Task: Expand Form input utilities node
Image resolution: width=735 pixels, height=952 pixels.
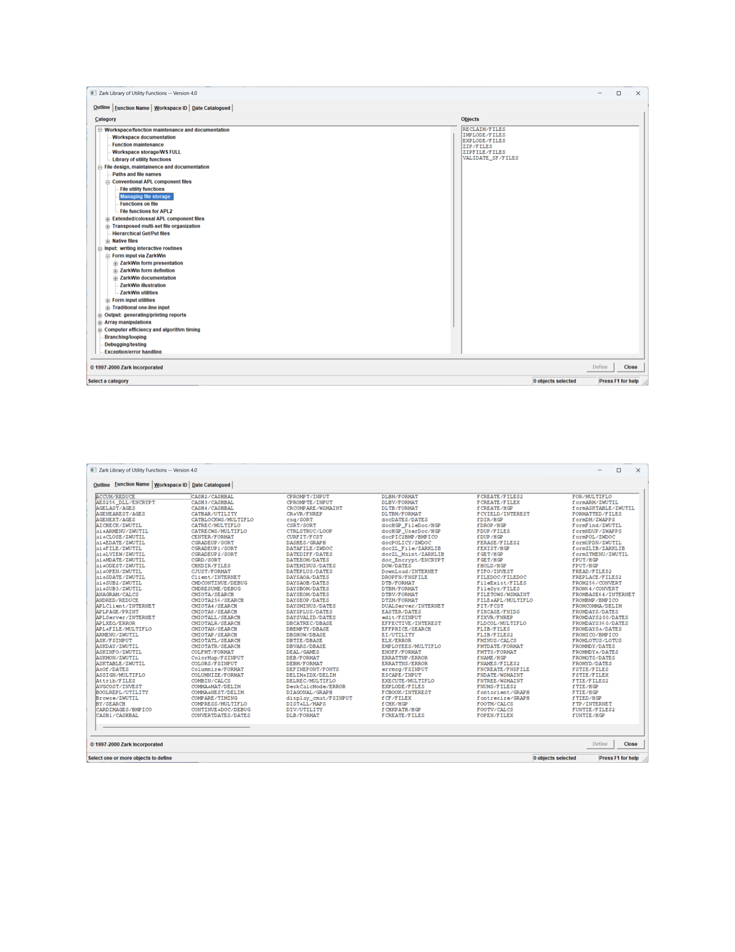Action: point(107,301)
